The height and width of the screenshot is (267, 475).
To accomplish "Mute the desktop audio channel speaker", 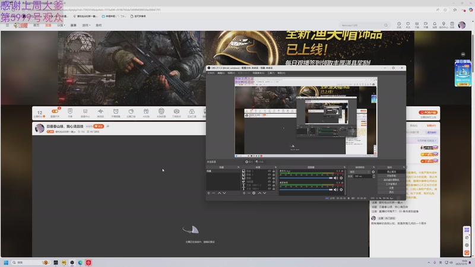I will (x=335, y=189).
